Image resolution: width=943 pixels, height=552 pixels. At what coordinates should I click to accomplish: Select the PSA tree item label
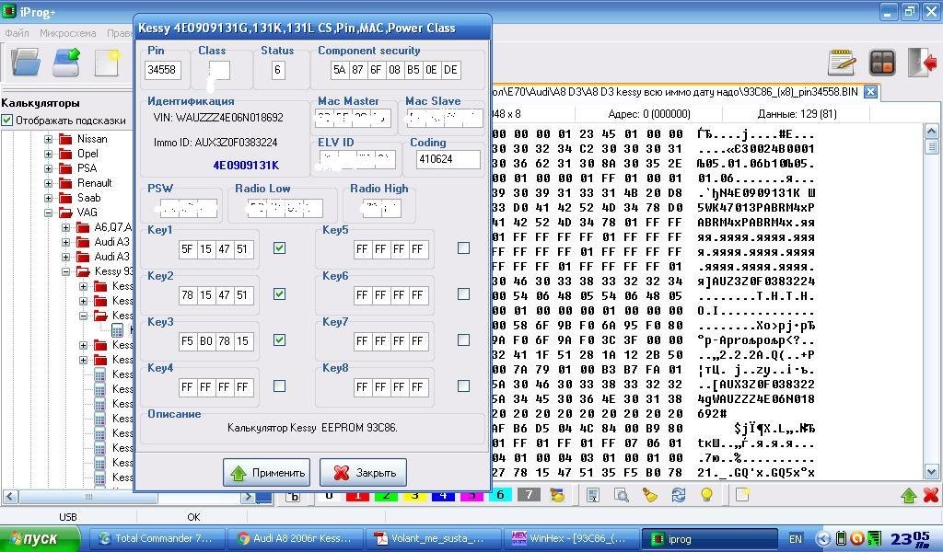click(87, 168)
